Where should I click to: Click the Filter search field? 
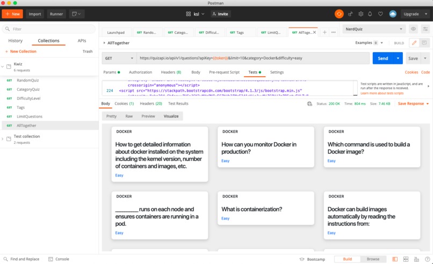(48, 29)
